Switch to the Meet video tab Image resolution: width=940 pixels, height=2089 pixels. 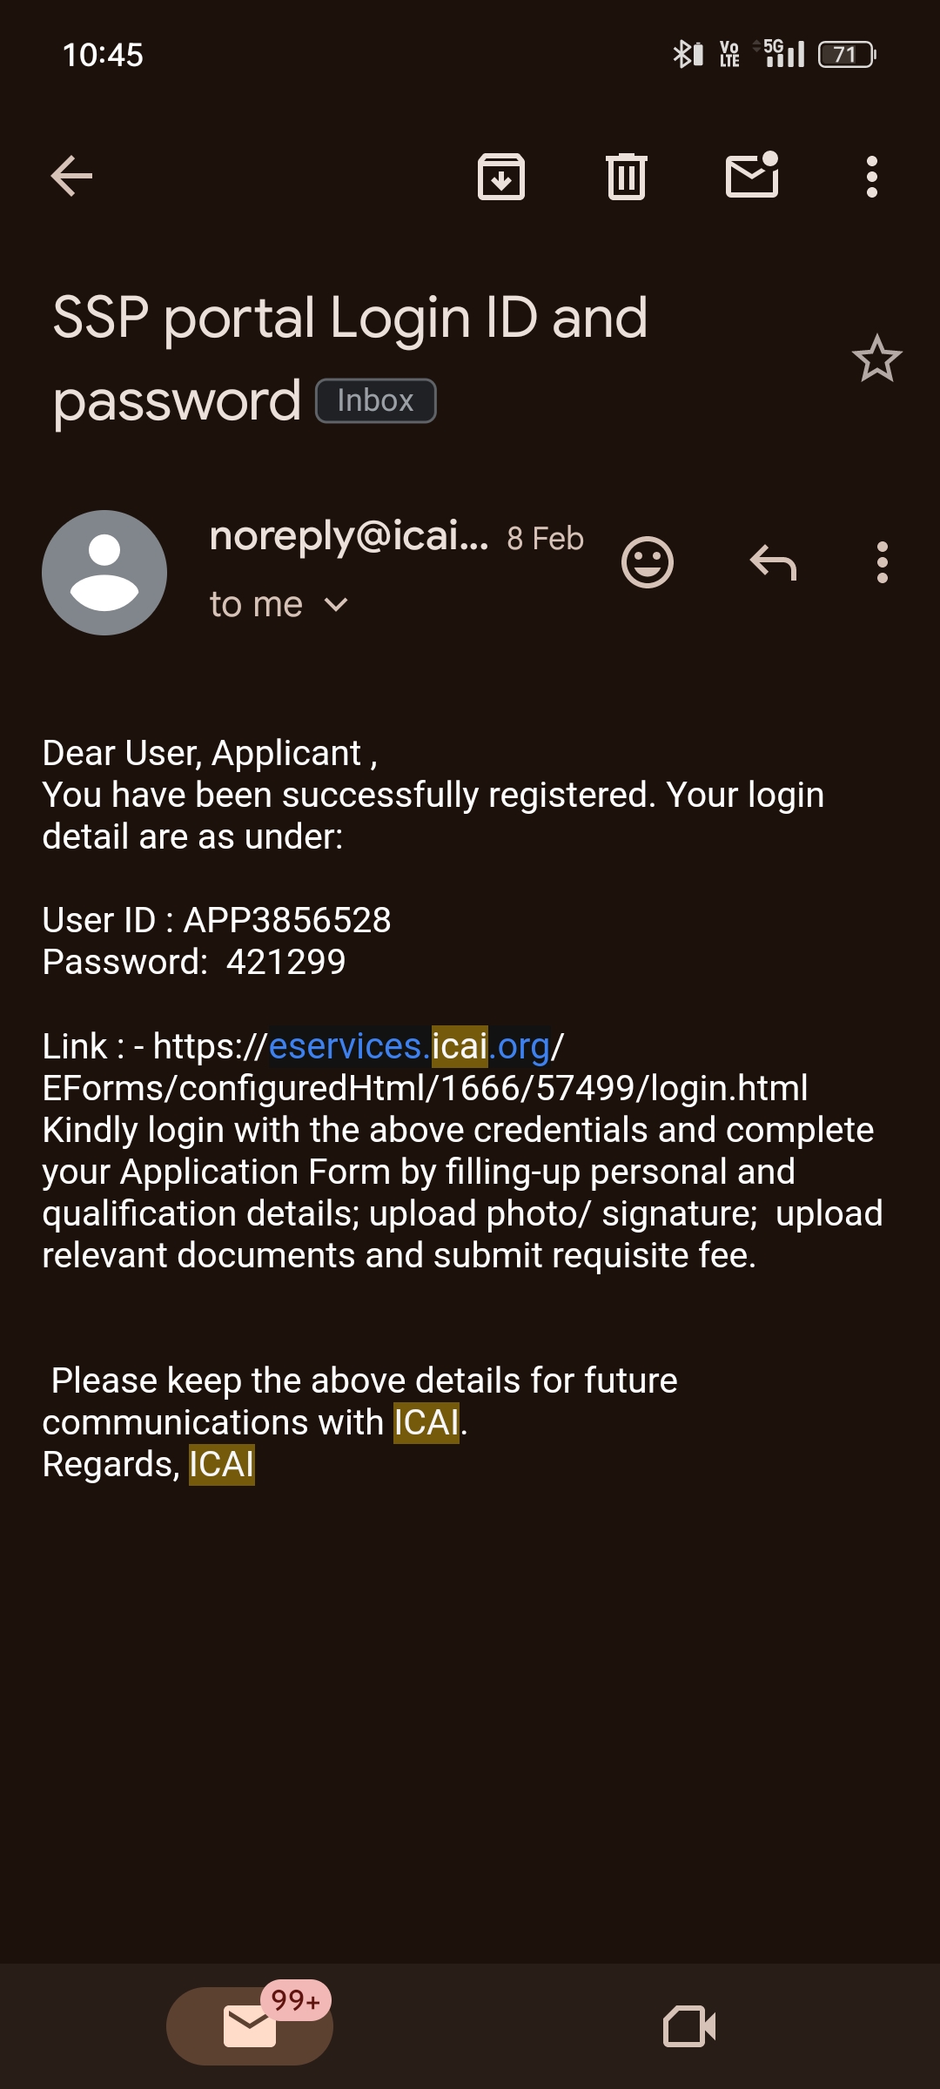[689, 2026]
